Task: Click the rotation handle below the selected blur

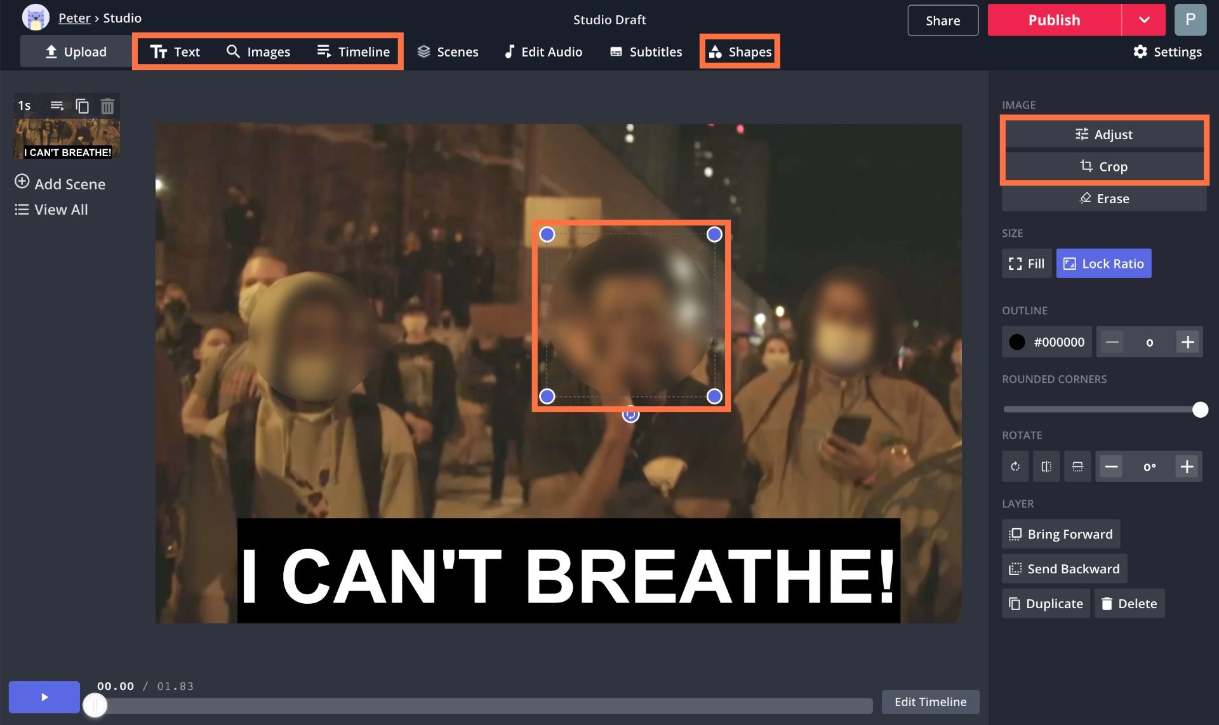Action: click(x=630, y=415)
